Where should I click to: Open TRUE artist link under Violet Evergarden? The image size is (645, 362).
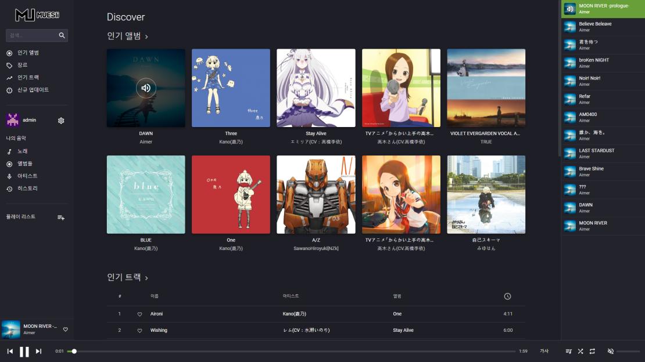[486, 142]
